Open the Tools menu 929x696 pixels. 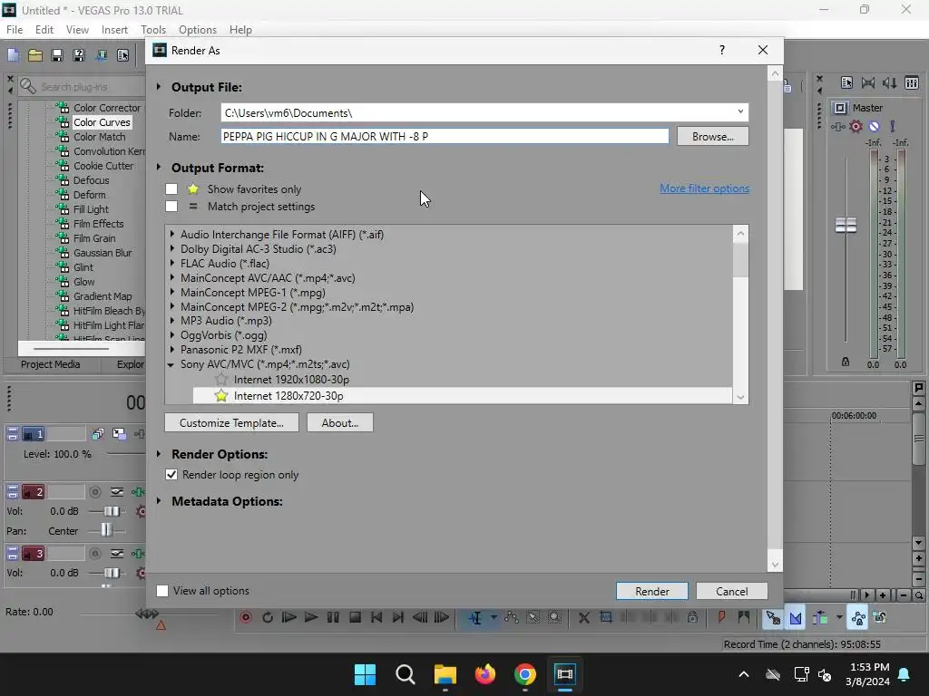tap(152, 30)
